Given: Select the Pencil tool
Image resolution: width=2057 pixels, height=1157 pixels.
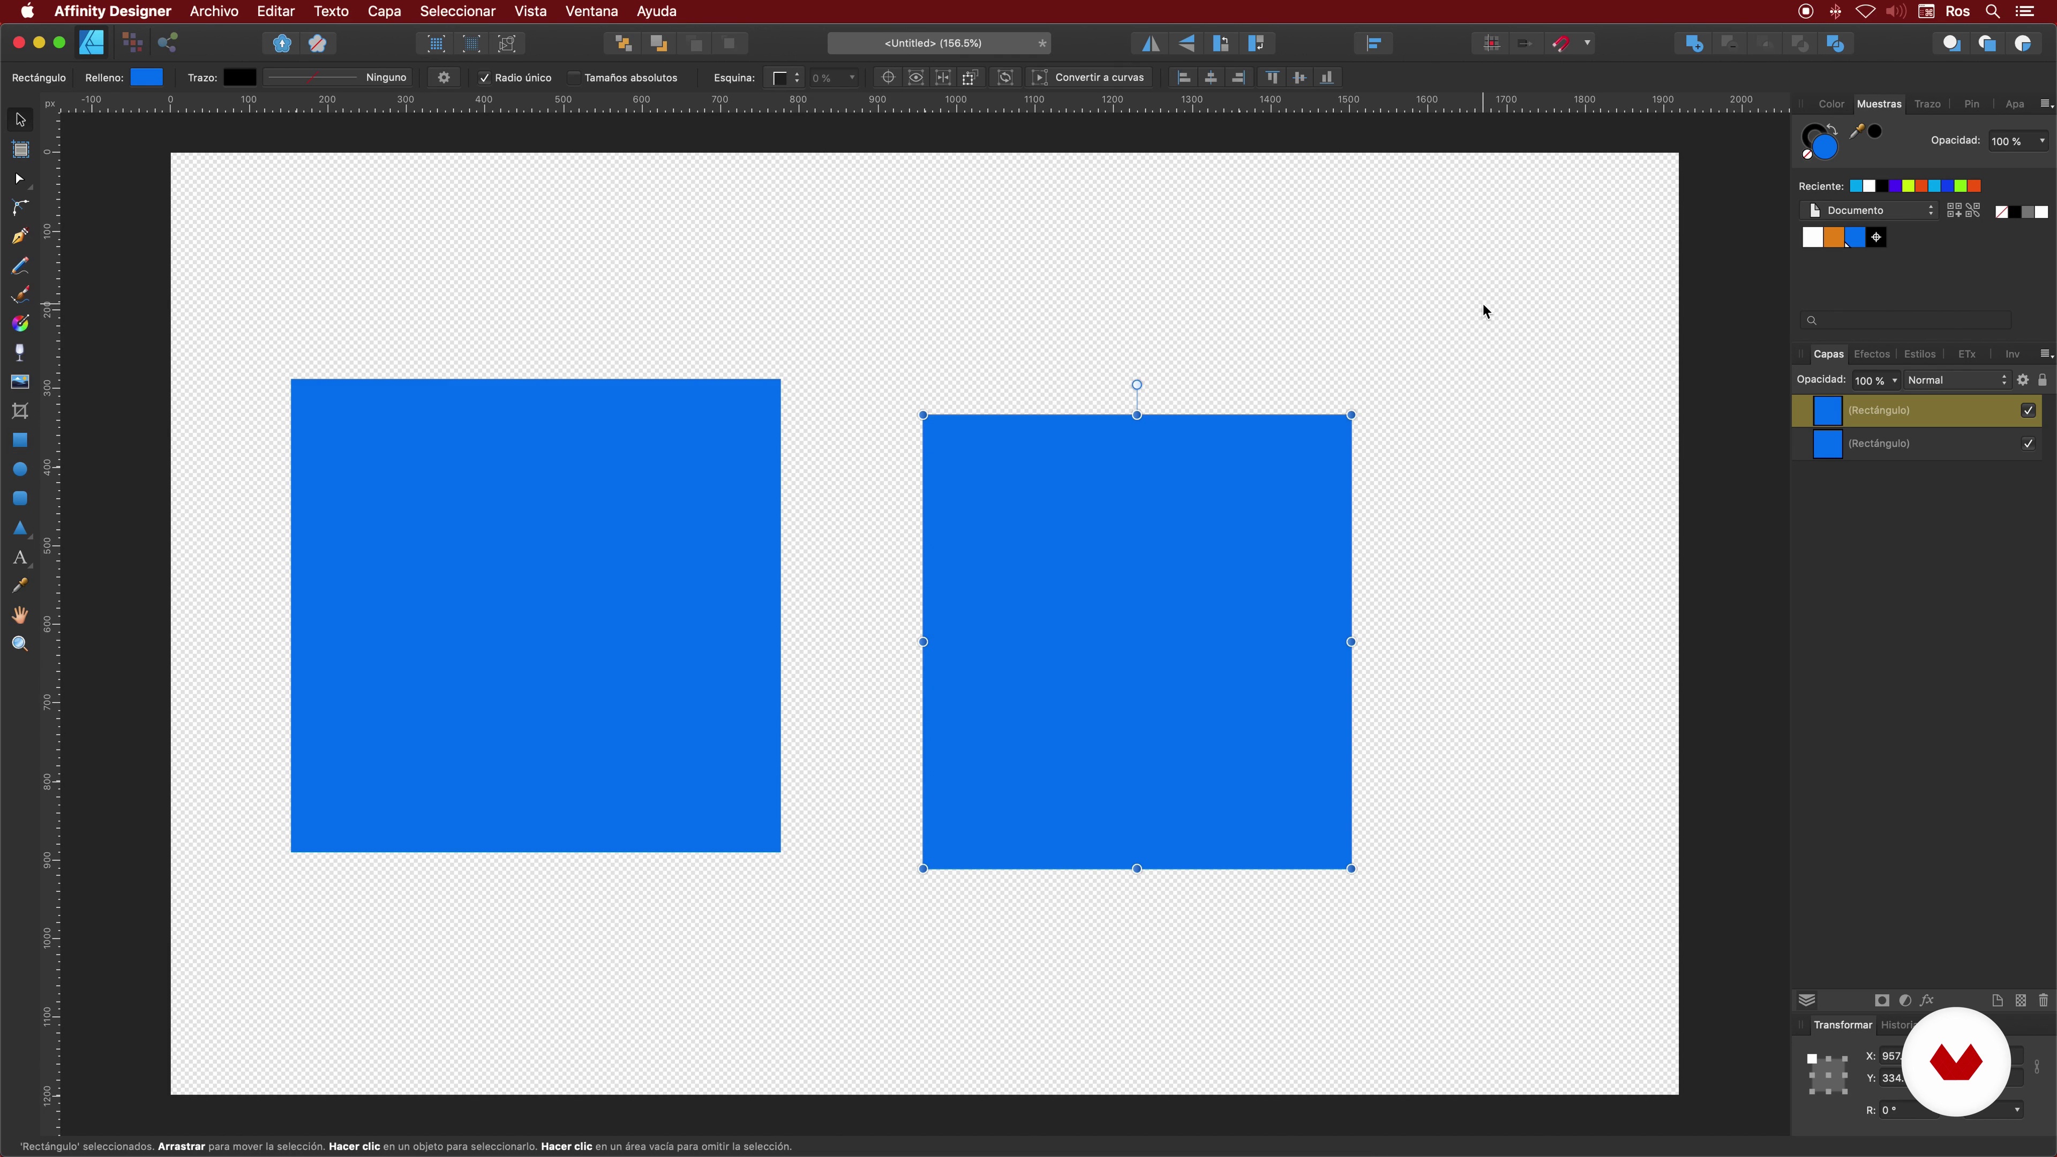Looking at the screenshot, I should point(20,266).
